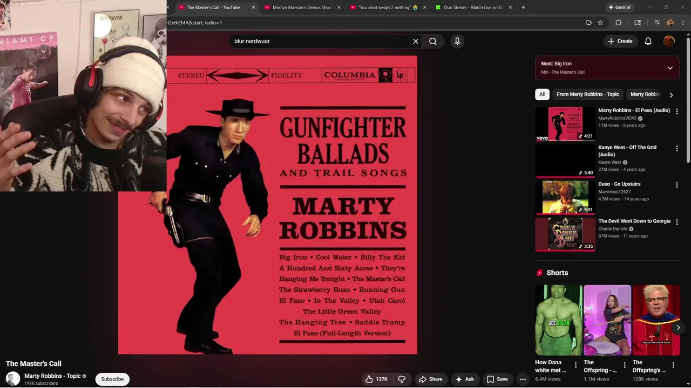This screenshot has height=388, width=691.
Task: Open Chrome profile avatar in toolbar
Action: point(670,23)
